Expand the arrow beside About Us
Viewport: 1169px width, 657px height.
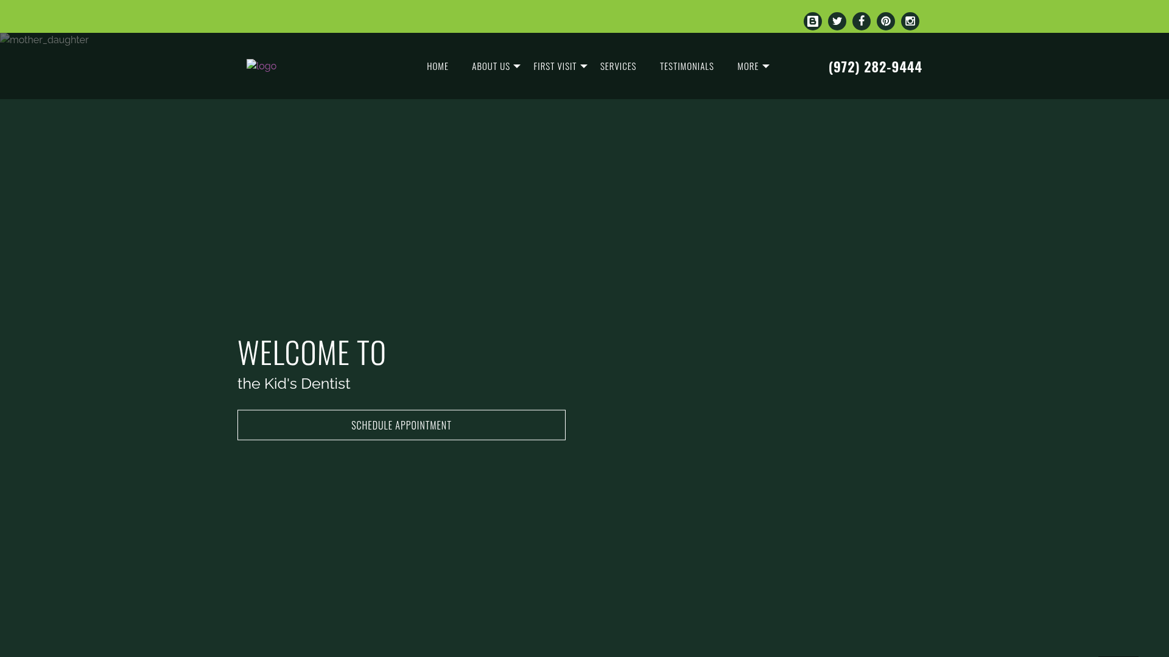(517, 66)
